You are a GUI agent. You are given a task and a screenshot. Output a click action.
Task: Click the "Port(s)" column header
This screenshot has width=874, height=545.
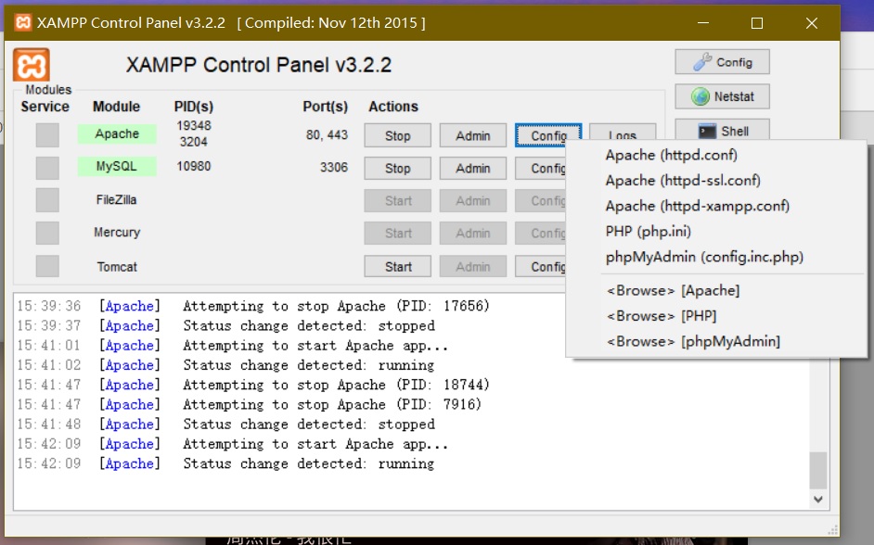[x=325, y=107]
